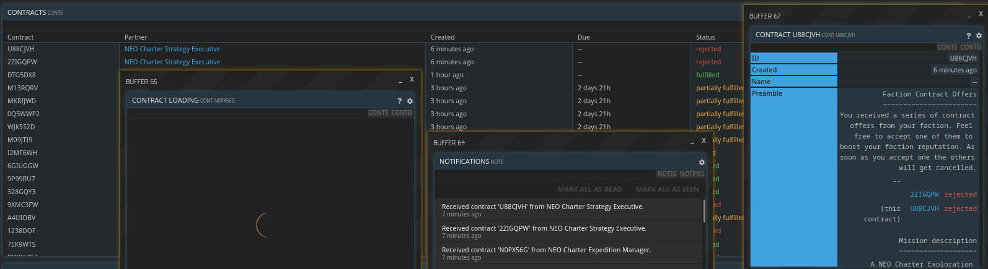
Task: Select contract 9P99RU7 in contracts list
Action: (x=21, y=179)
